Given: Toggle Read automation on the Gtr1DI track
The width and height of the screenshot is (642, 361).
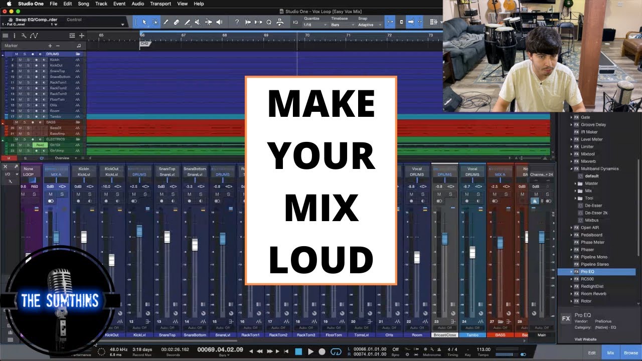Looking at the screenshot, I should (40, 145).
